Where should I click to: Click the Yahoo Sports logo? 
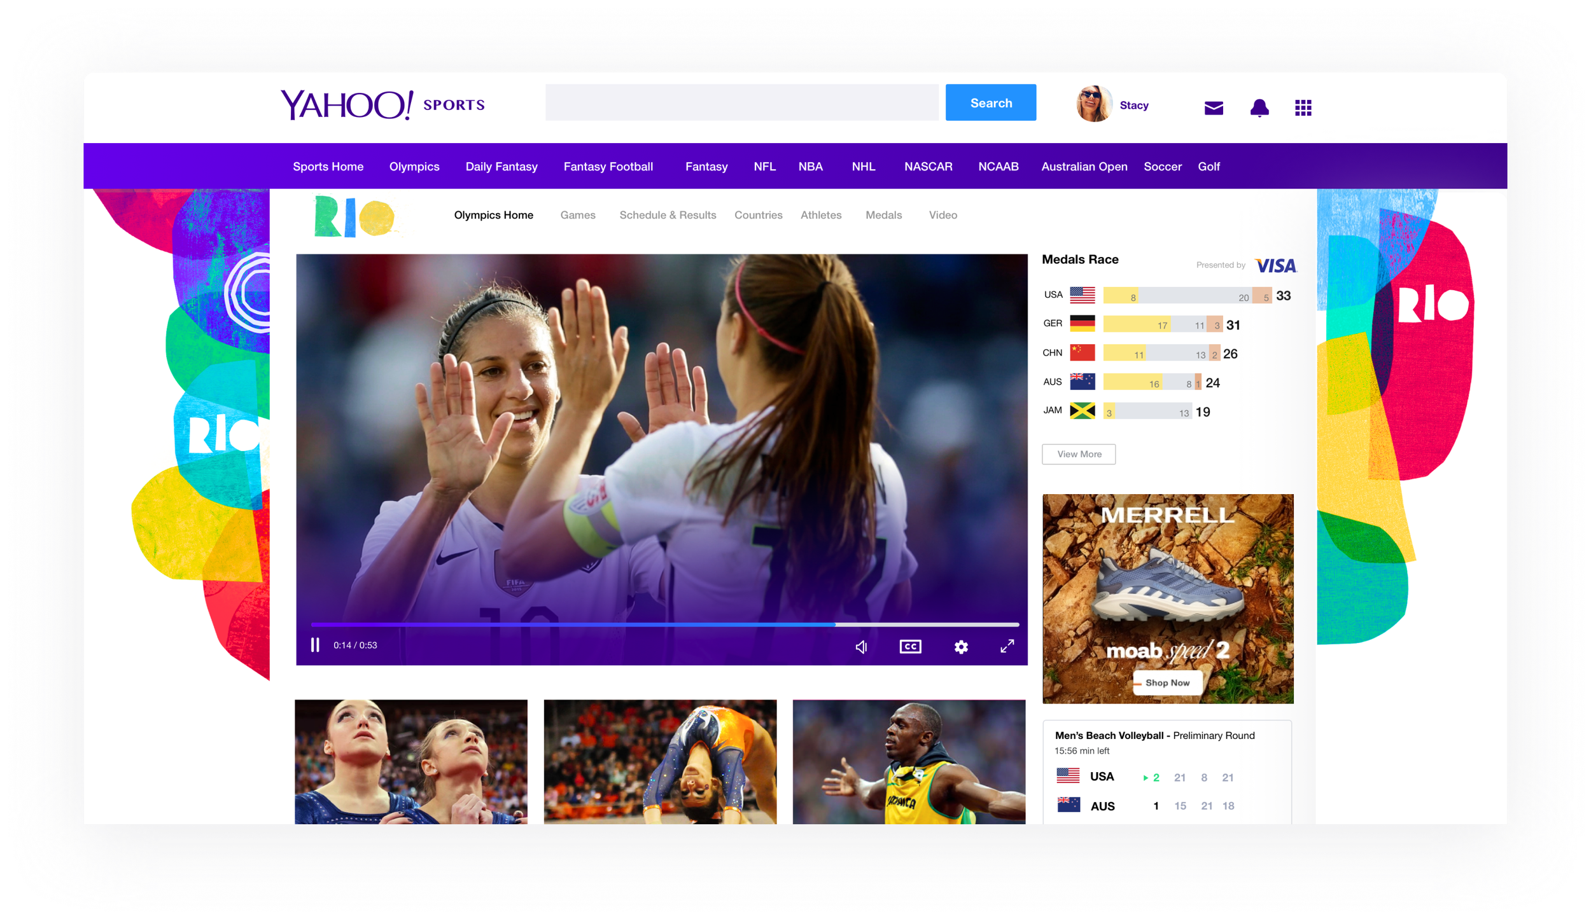(x=382, y=103)
